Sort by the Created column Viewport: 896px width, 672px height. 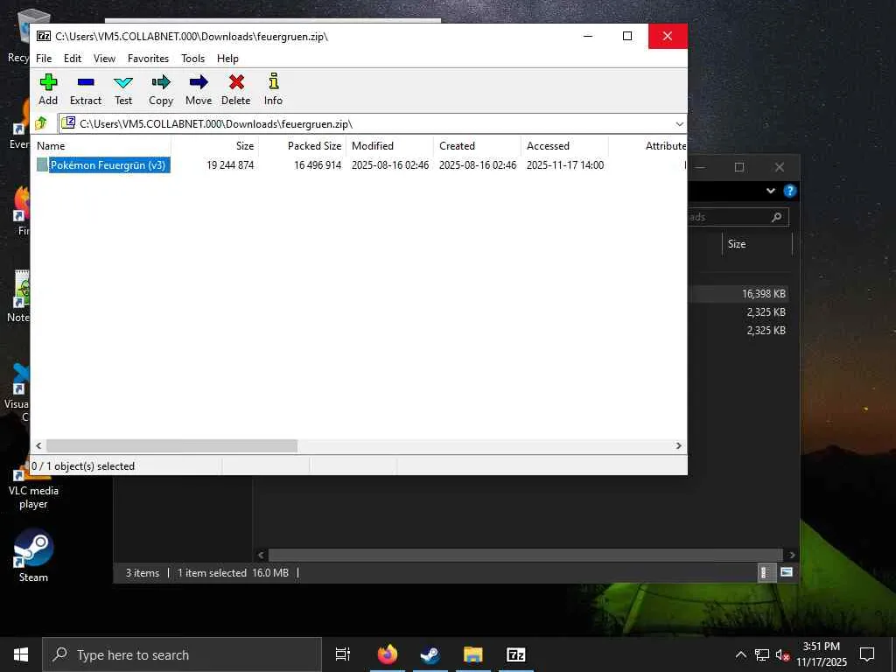tap(478, 146)
